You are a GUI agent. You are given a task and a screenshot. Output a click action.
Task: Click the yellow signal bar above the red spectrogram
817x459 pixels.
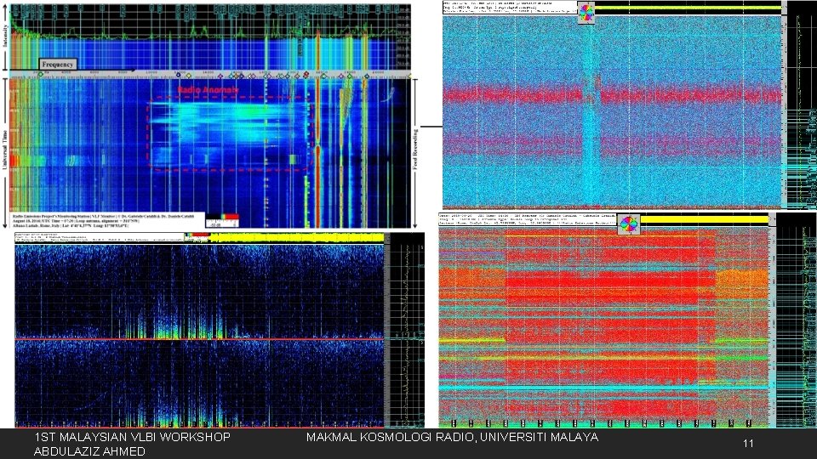(x=705, y=219)
